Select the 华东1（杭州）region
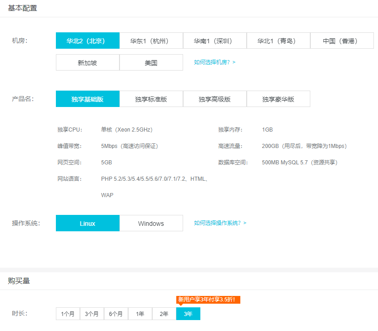This screenshot has height=331, width=378. [151, 41]
